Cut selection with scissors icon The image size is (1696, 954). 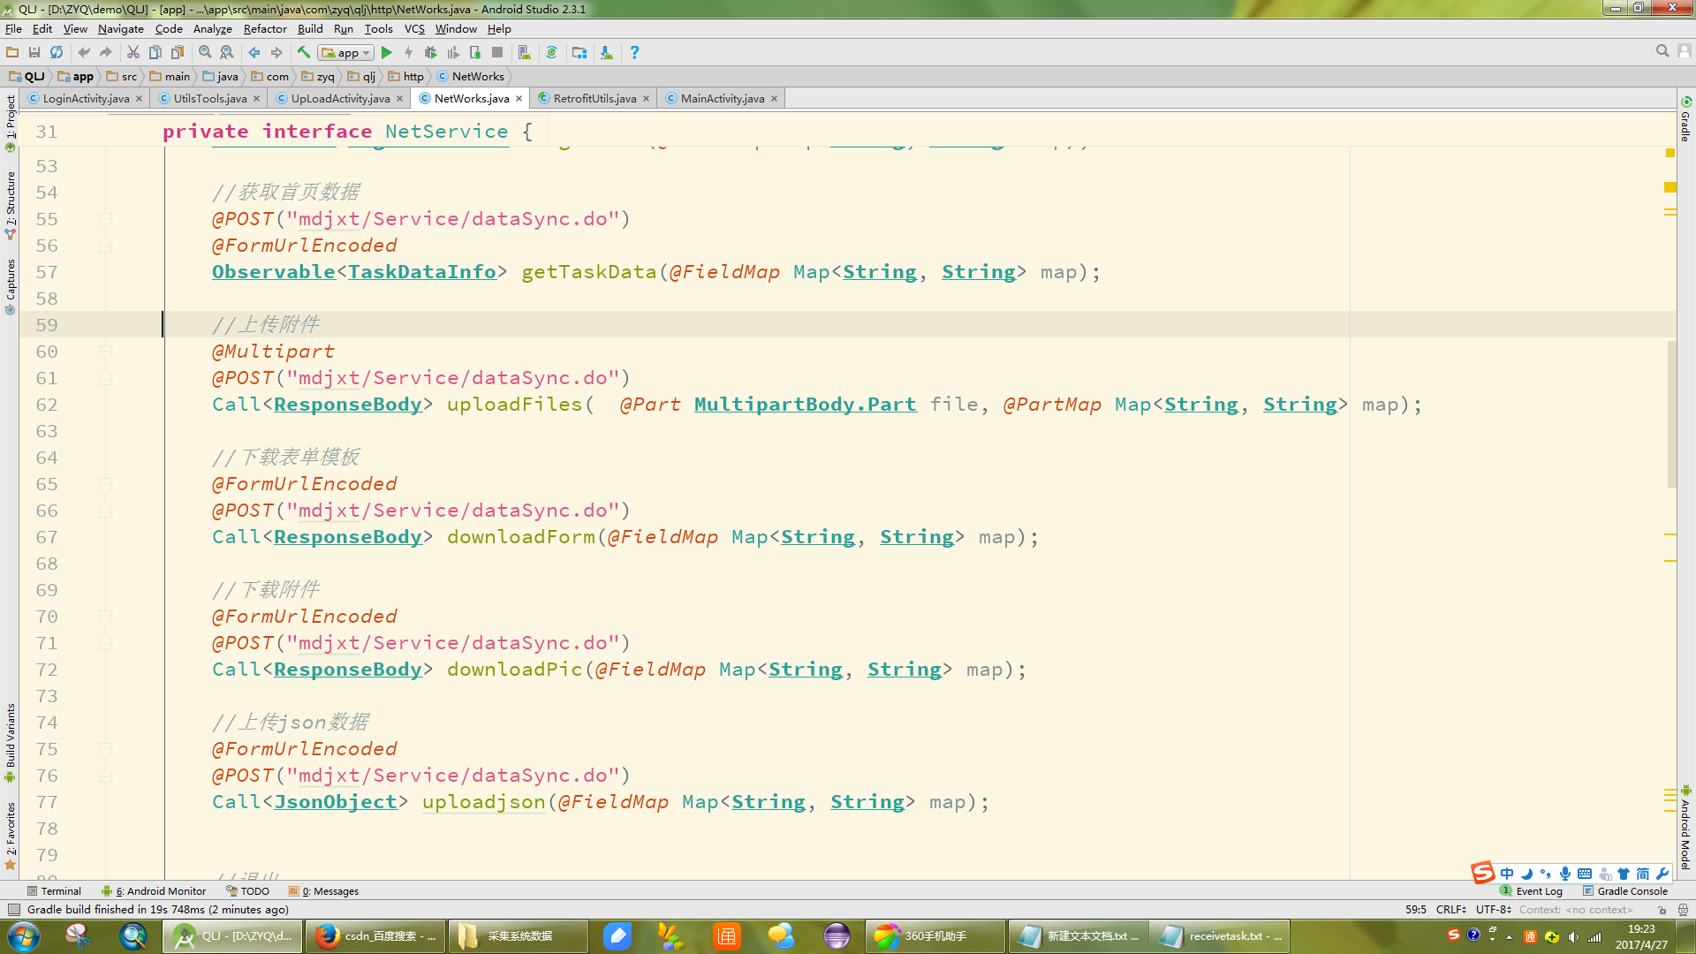(x=133, y=53)
